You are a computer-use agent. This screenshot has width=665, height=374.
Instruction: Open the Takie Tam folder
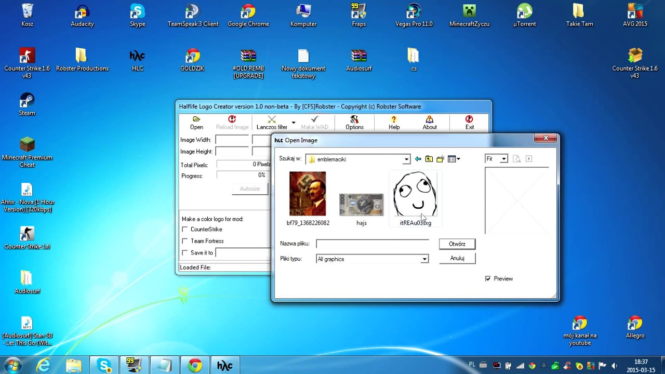point(580,15)
